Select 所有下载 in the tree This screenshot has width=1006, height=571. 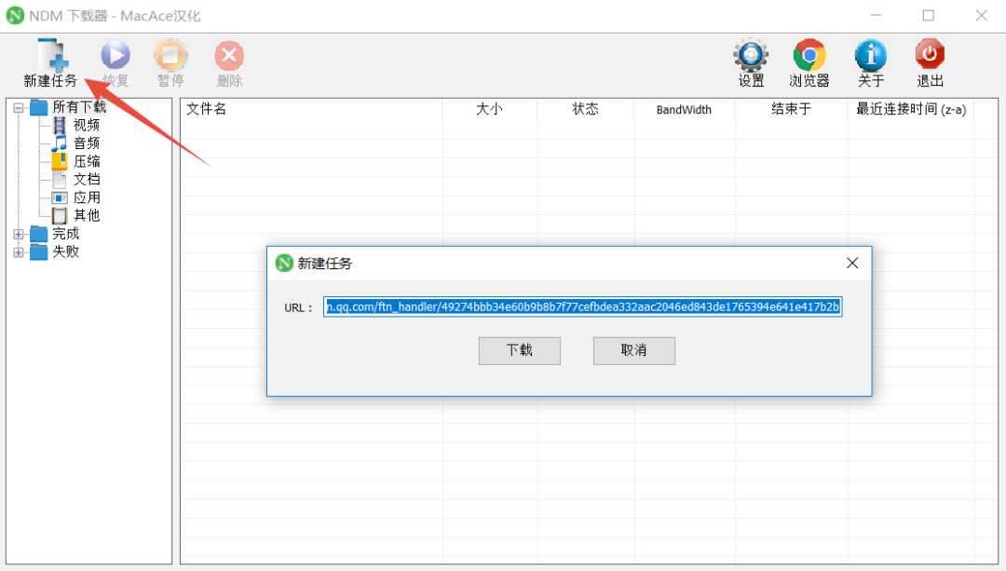click(x=79, y=107)
